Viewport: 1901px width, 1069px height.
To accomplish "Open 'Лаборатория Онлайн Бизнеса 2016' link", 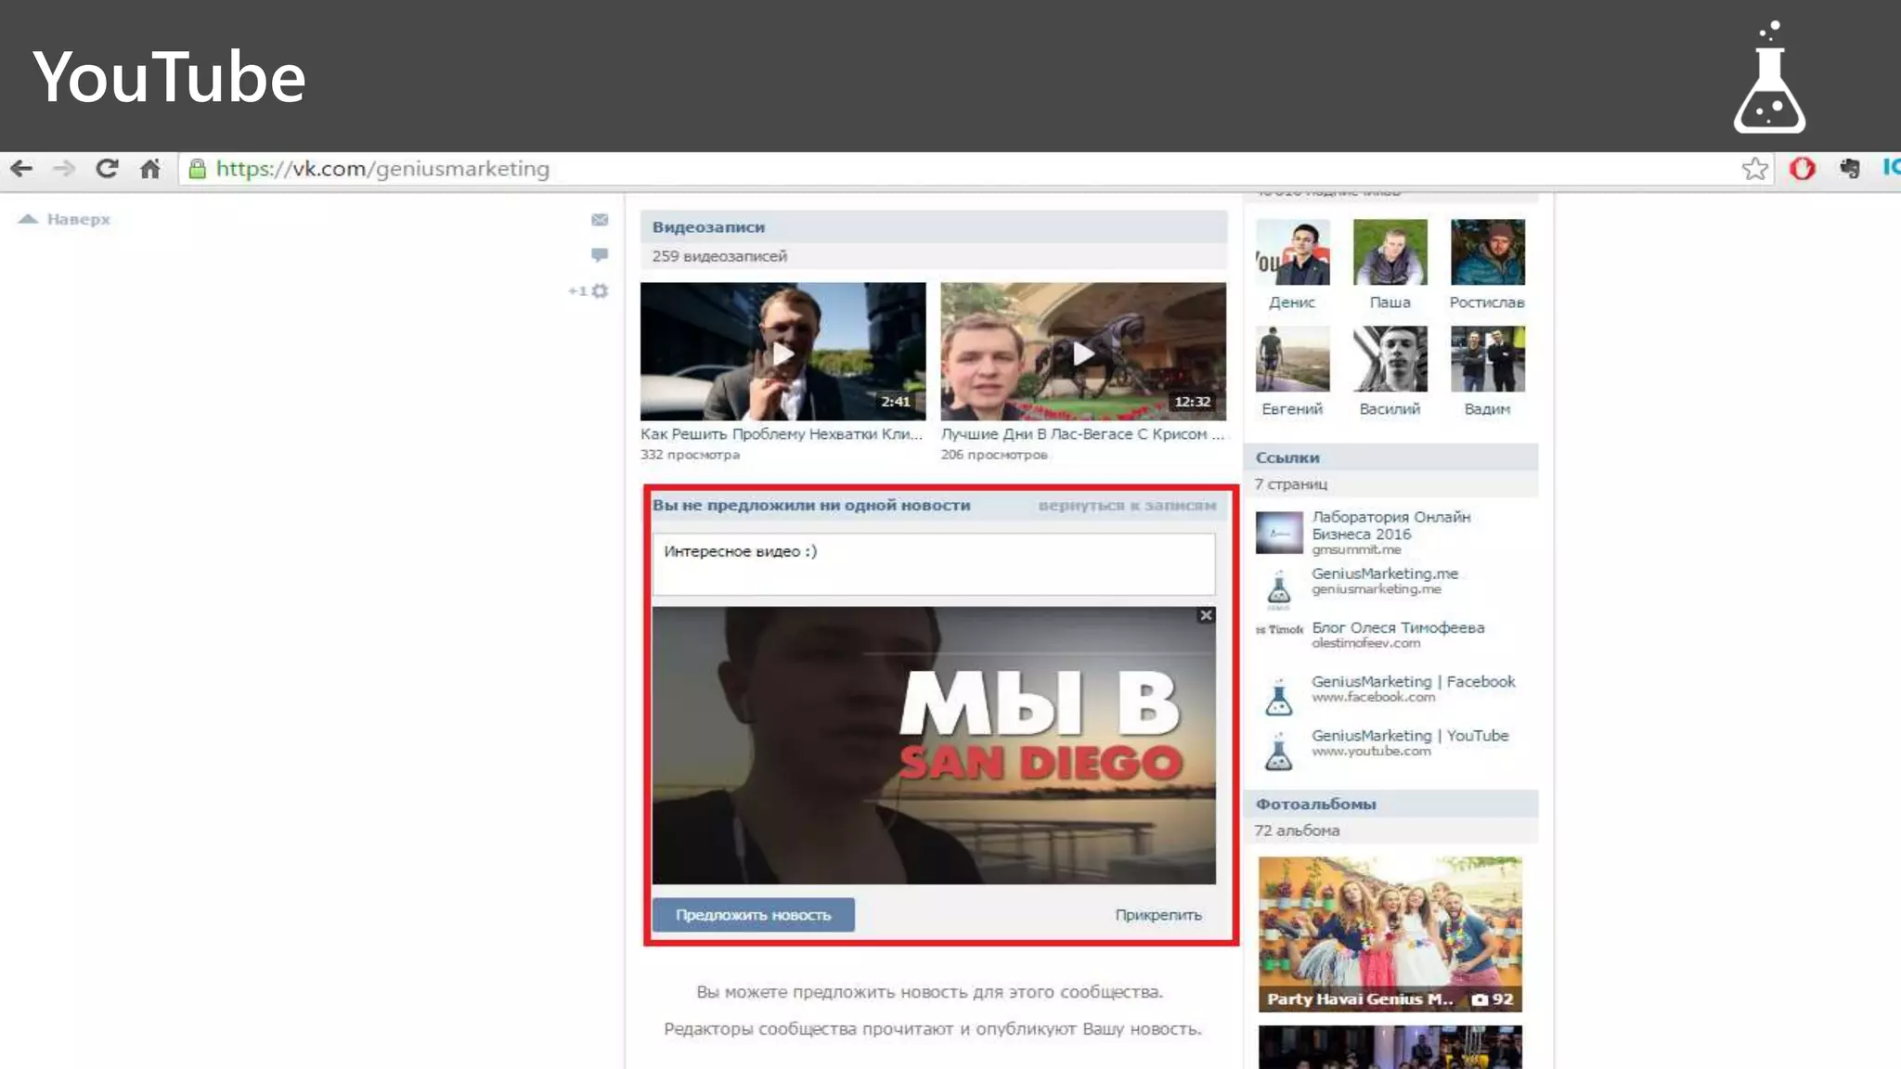I will 1390,525.
